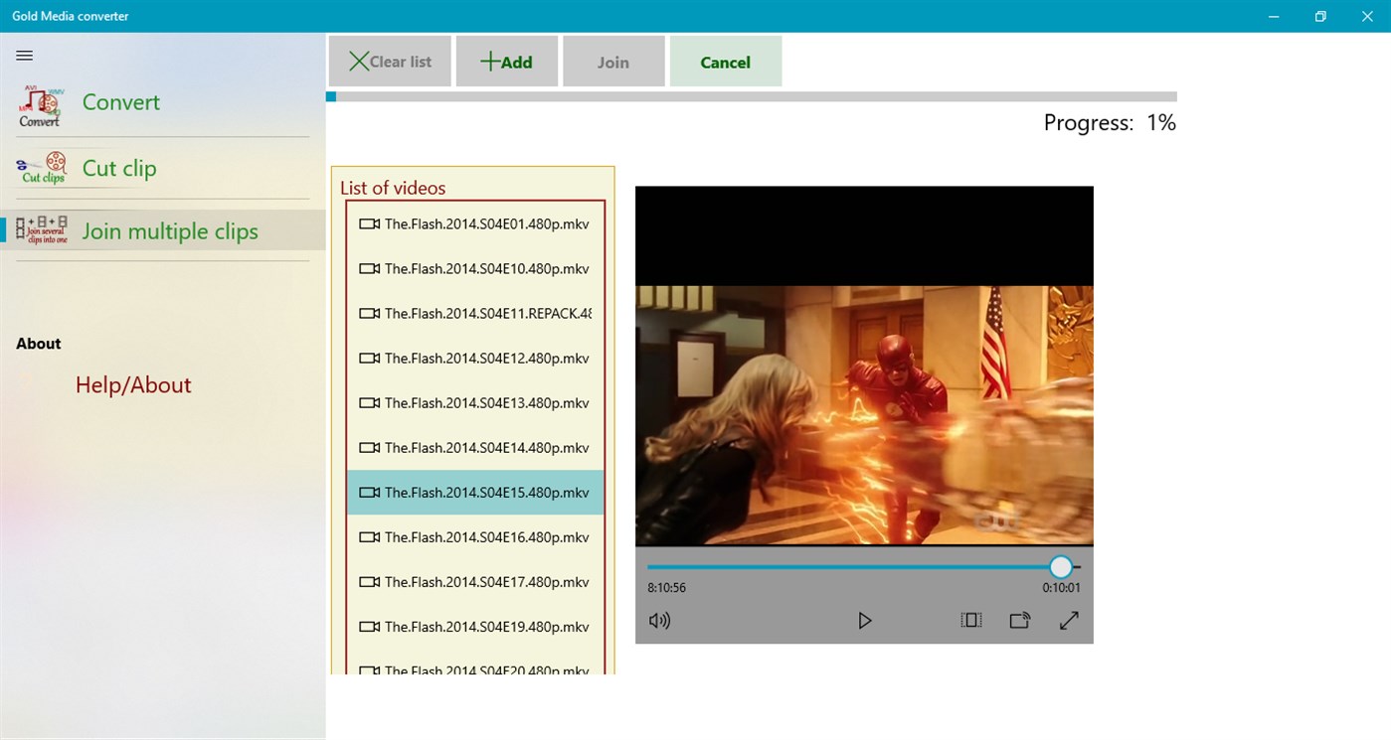Collapse the sidebar using the menu icon
1391x740 pixels.
[24, 56]
